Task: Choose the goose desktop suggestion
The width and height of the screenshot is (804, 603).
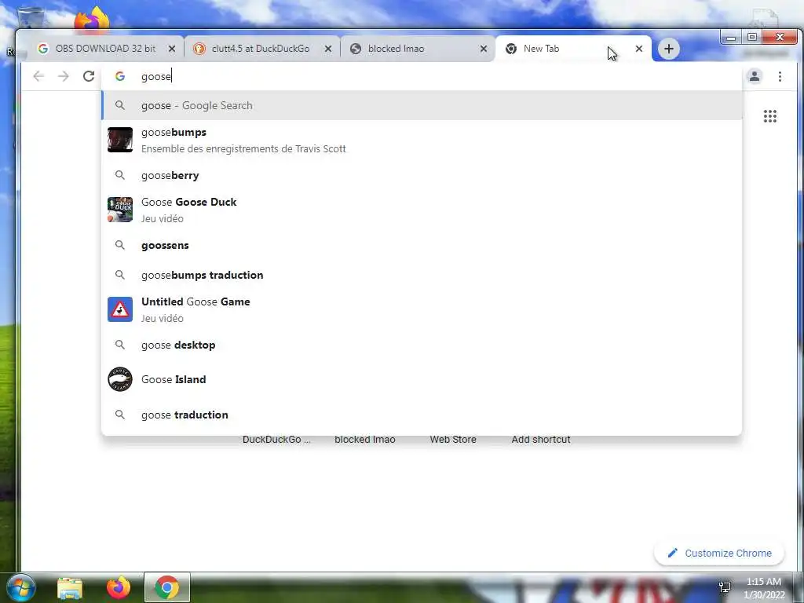Action: [422, 345]
